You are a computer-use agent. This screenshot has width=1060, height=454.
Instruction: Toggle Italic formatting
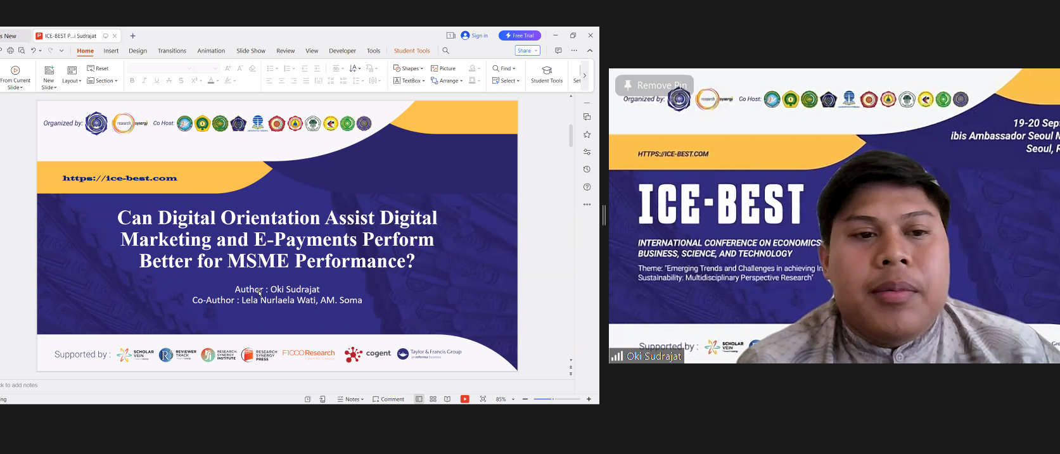coord(144,81)
